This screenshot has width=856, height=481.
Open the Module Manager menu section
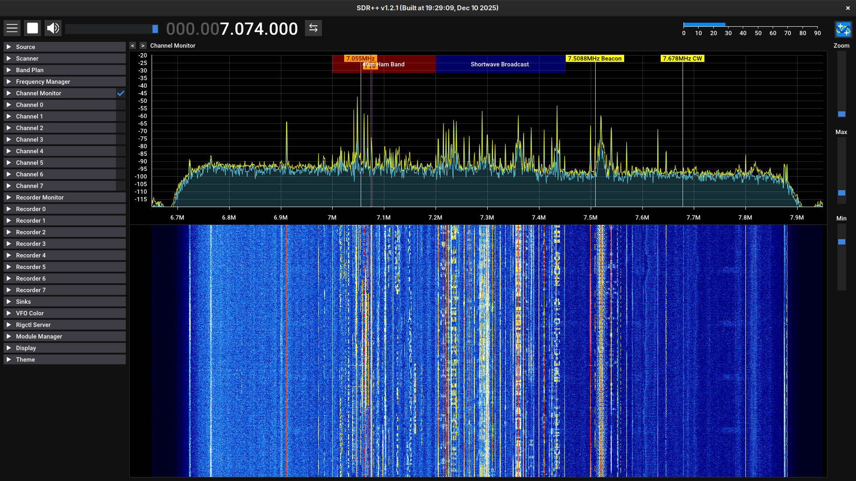[39, 337]
